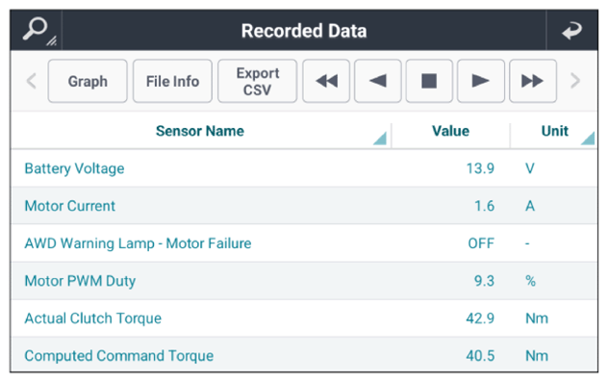Click the back arrow in title bar
This screenshot has height=383, width=608.
572,30
